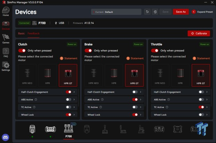Click the import preset icon
The width and height of the screenshot is (216, 143).
(x=155, y=12)
